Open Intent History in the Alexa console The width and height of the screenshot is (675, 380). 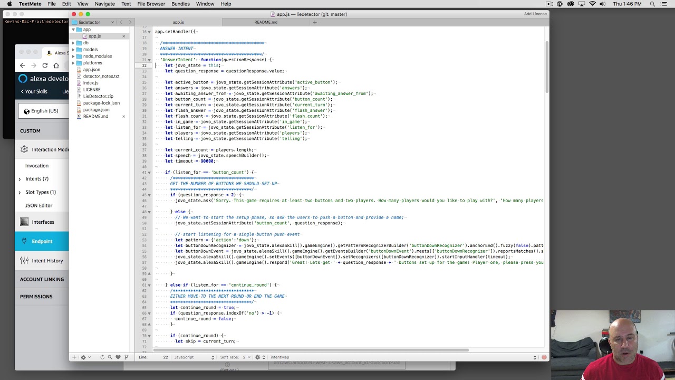(47, 261)
